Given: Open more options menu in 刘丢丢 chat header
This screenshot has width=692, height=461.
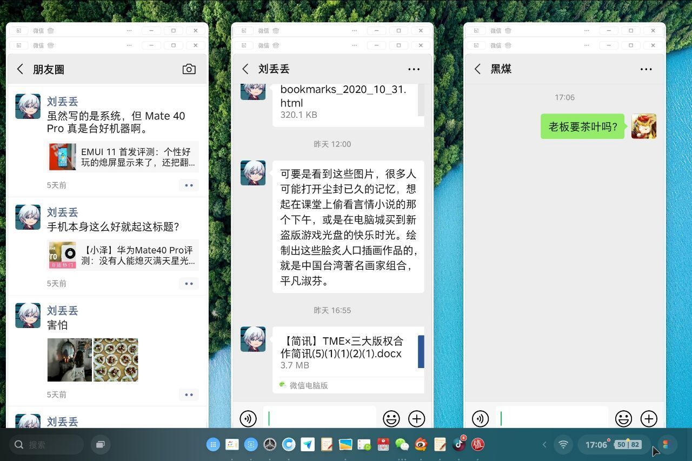Looking at the screenshot, I should [414, 69].
